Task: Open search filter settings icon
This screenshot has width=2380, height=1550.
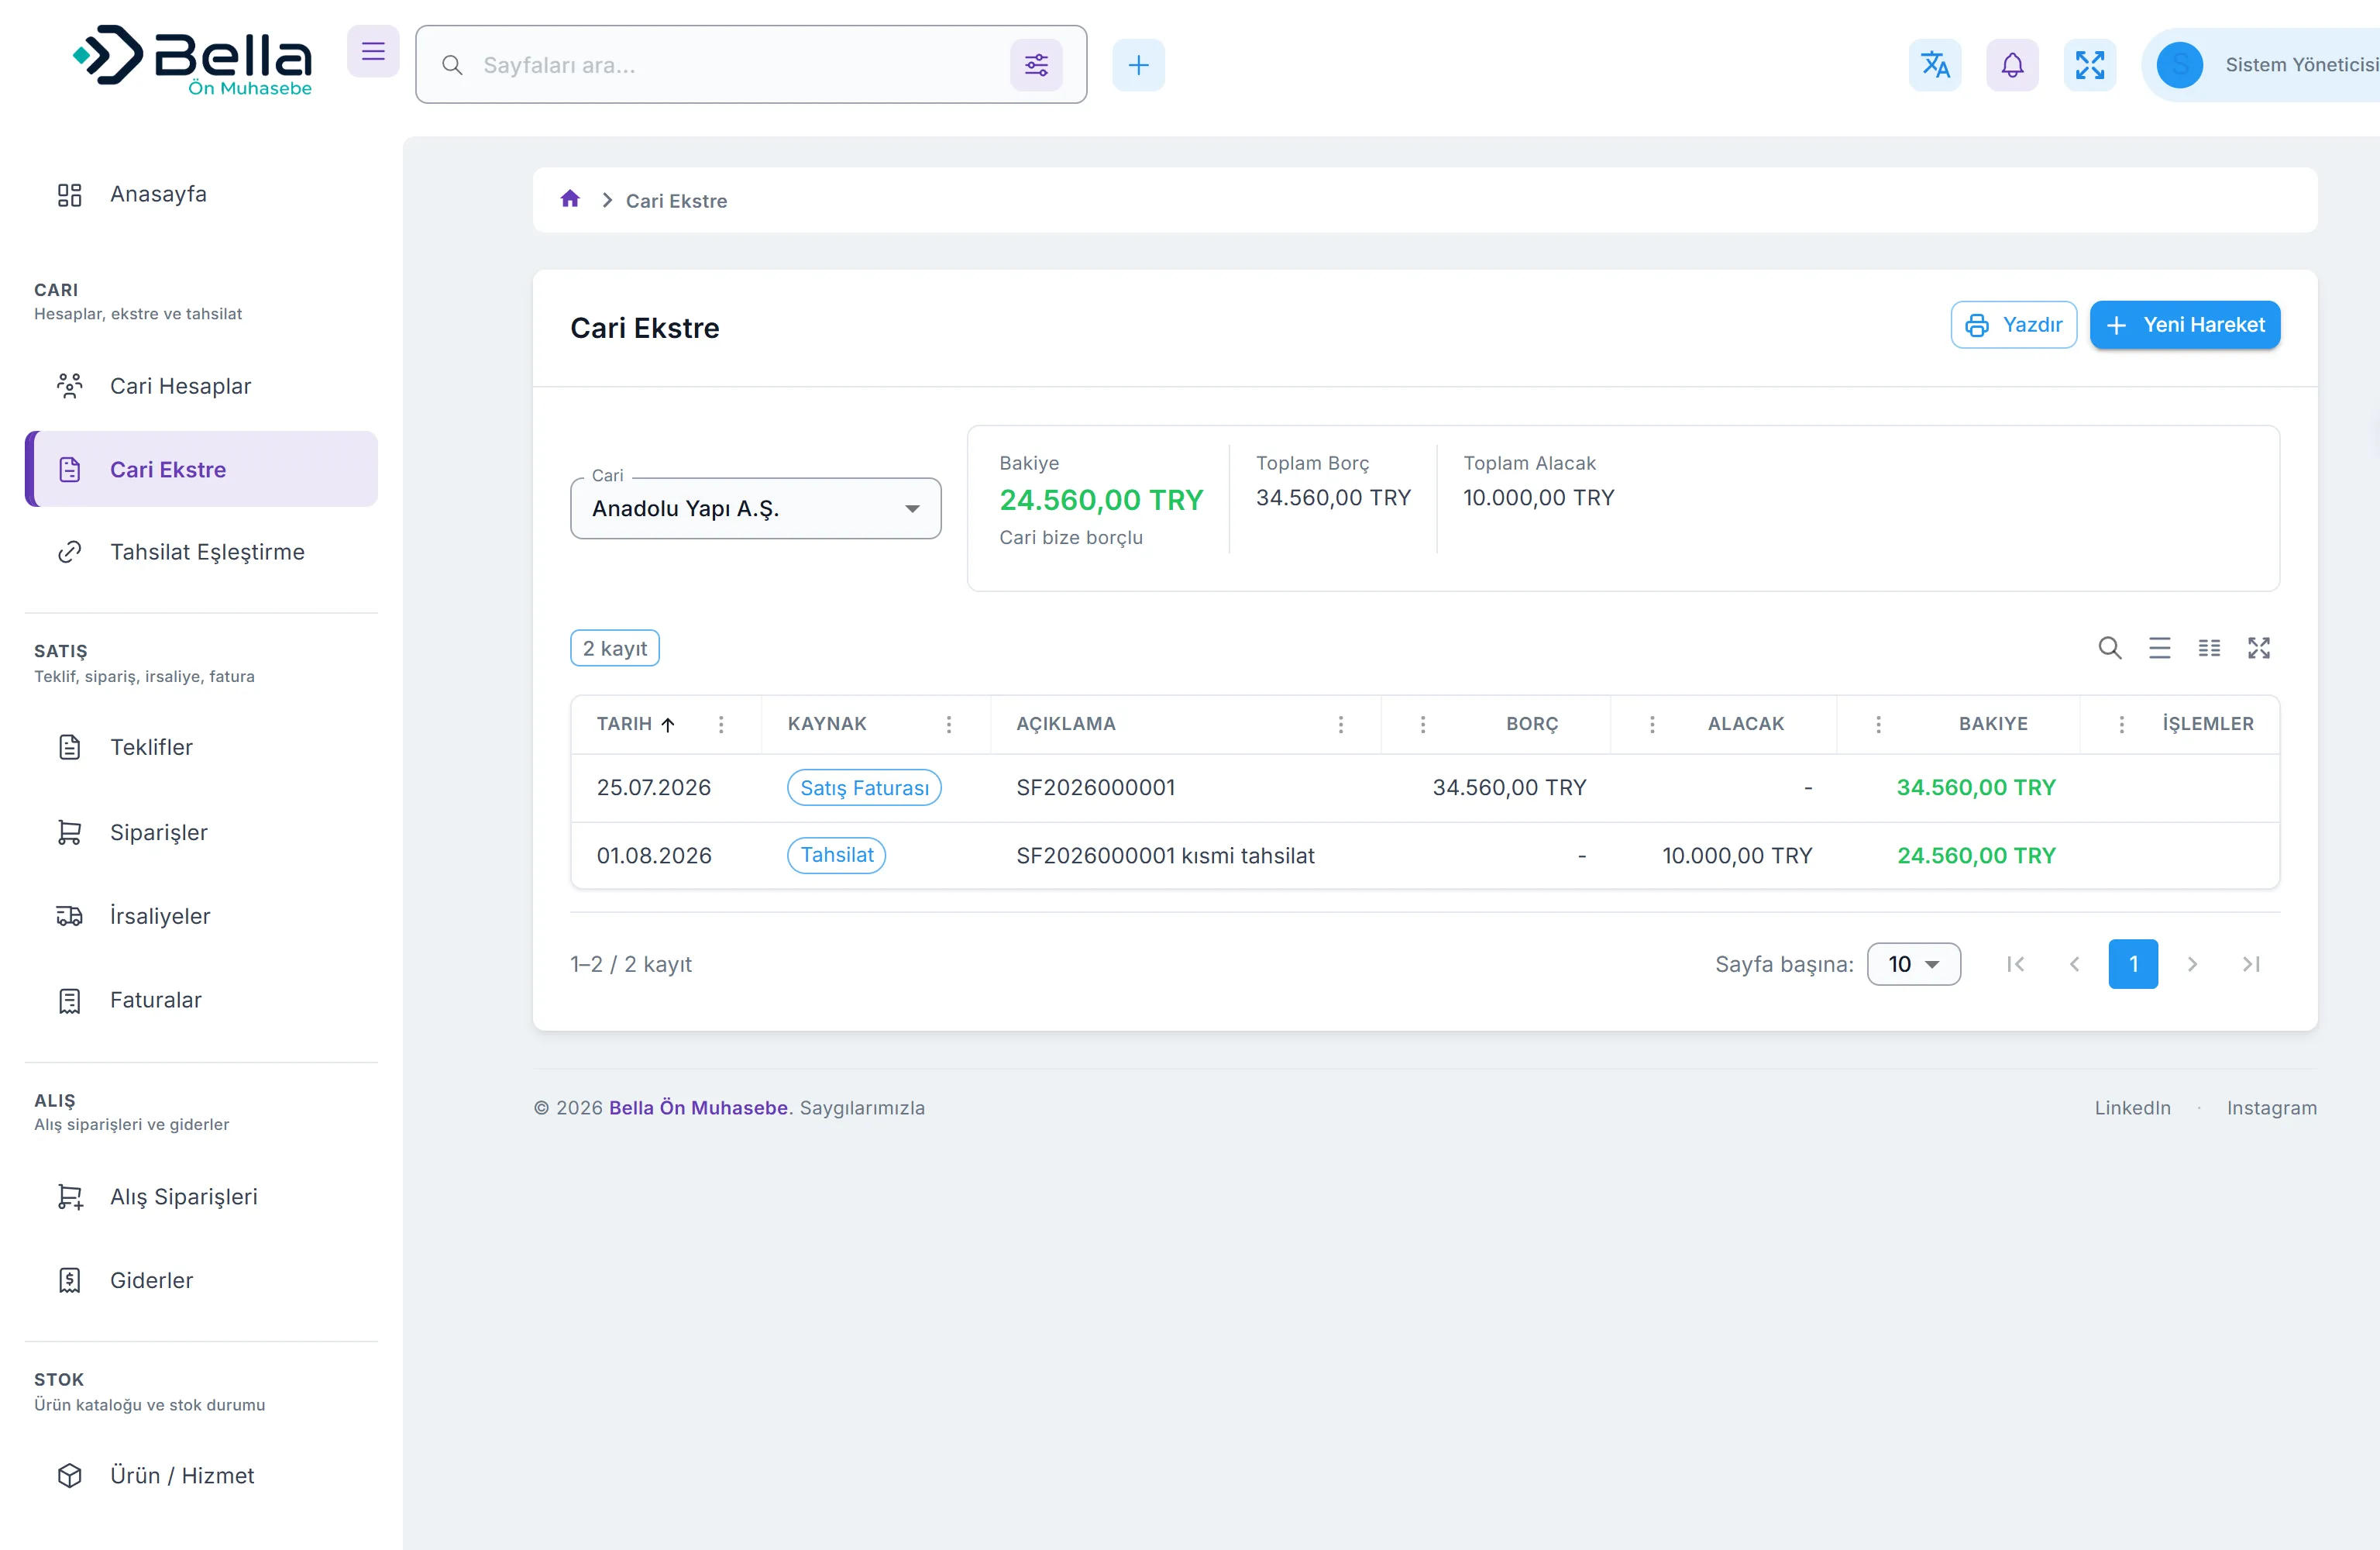Action: [1036, 65]
